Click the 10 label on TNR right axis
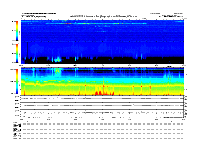 [185, 89]
